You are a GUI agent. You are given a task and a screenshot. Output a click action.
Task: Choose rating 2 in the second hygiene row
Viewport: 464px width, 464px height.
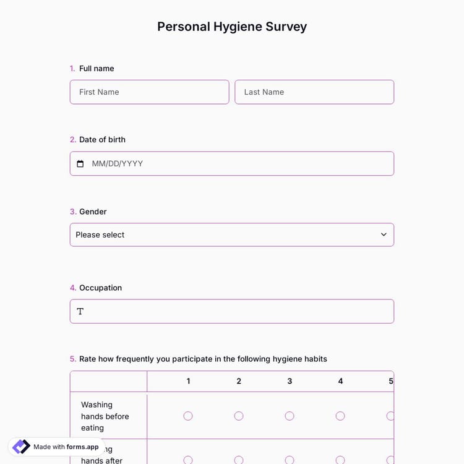coord(239,460)
